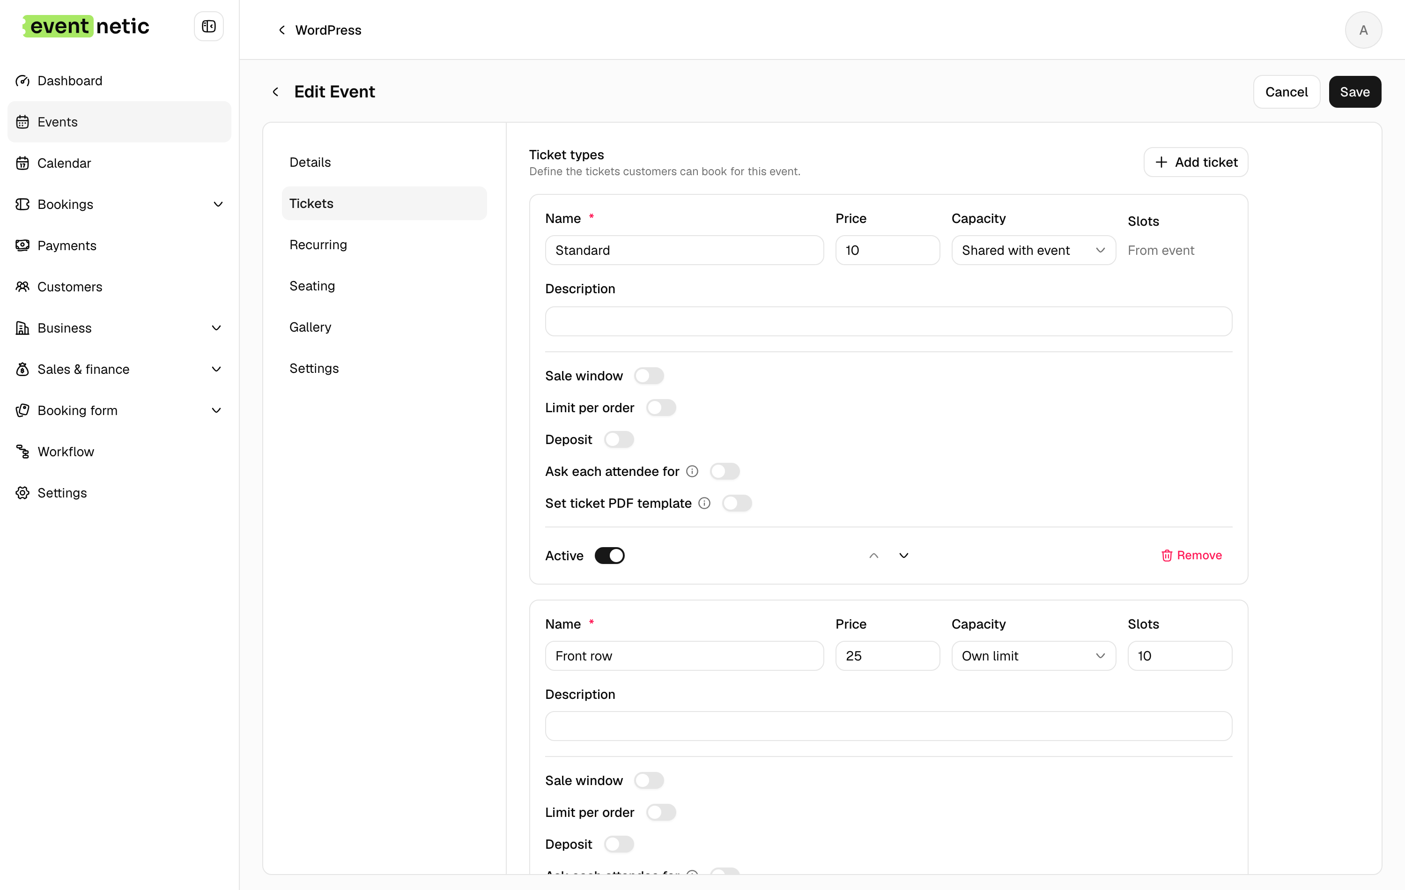Expand the Sales & finance submenu chevron
Screen dimensions: 1405x890
(216, 370)
